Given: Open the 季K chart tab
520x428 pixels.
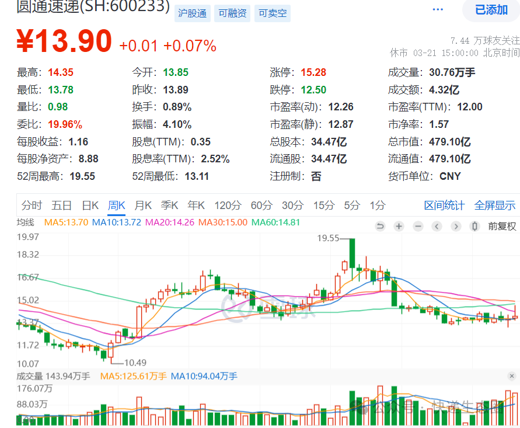Looking at the screenshot, I should [x=169, y=206].
